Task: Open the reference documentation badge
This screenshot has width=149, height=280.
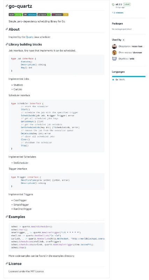Action: click(x=30, y=15)
